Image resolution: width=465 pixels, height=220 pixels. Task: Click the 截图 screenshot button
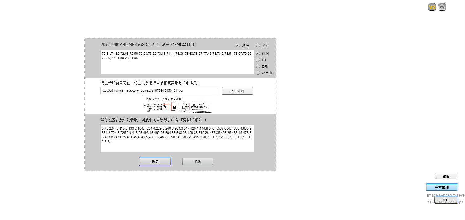[446, 176]
